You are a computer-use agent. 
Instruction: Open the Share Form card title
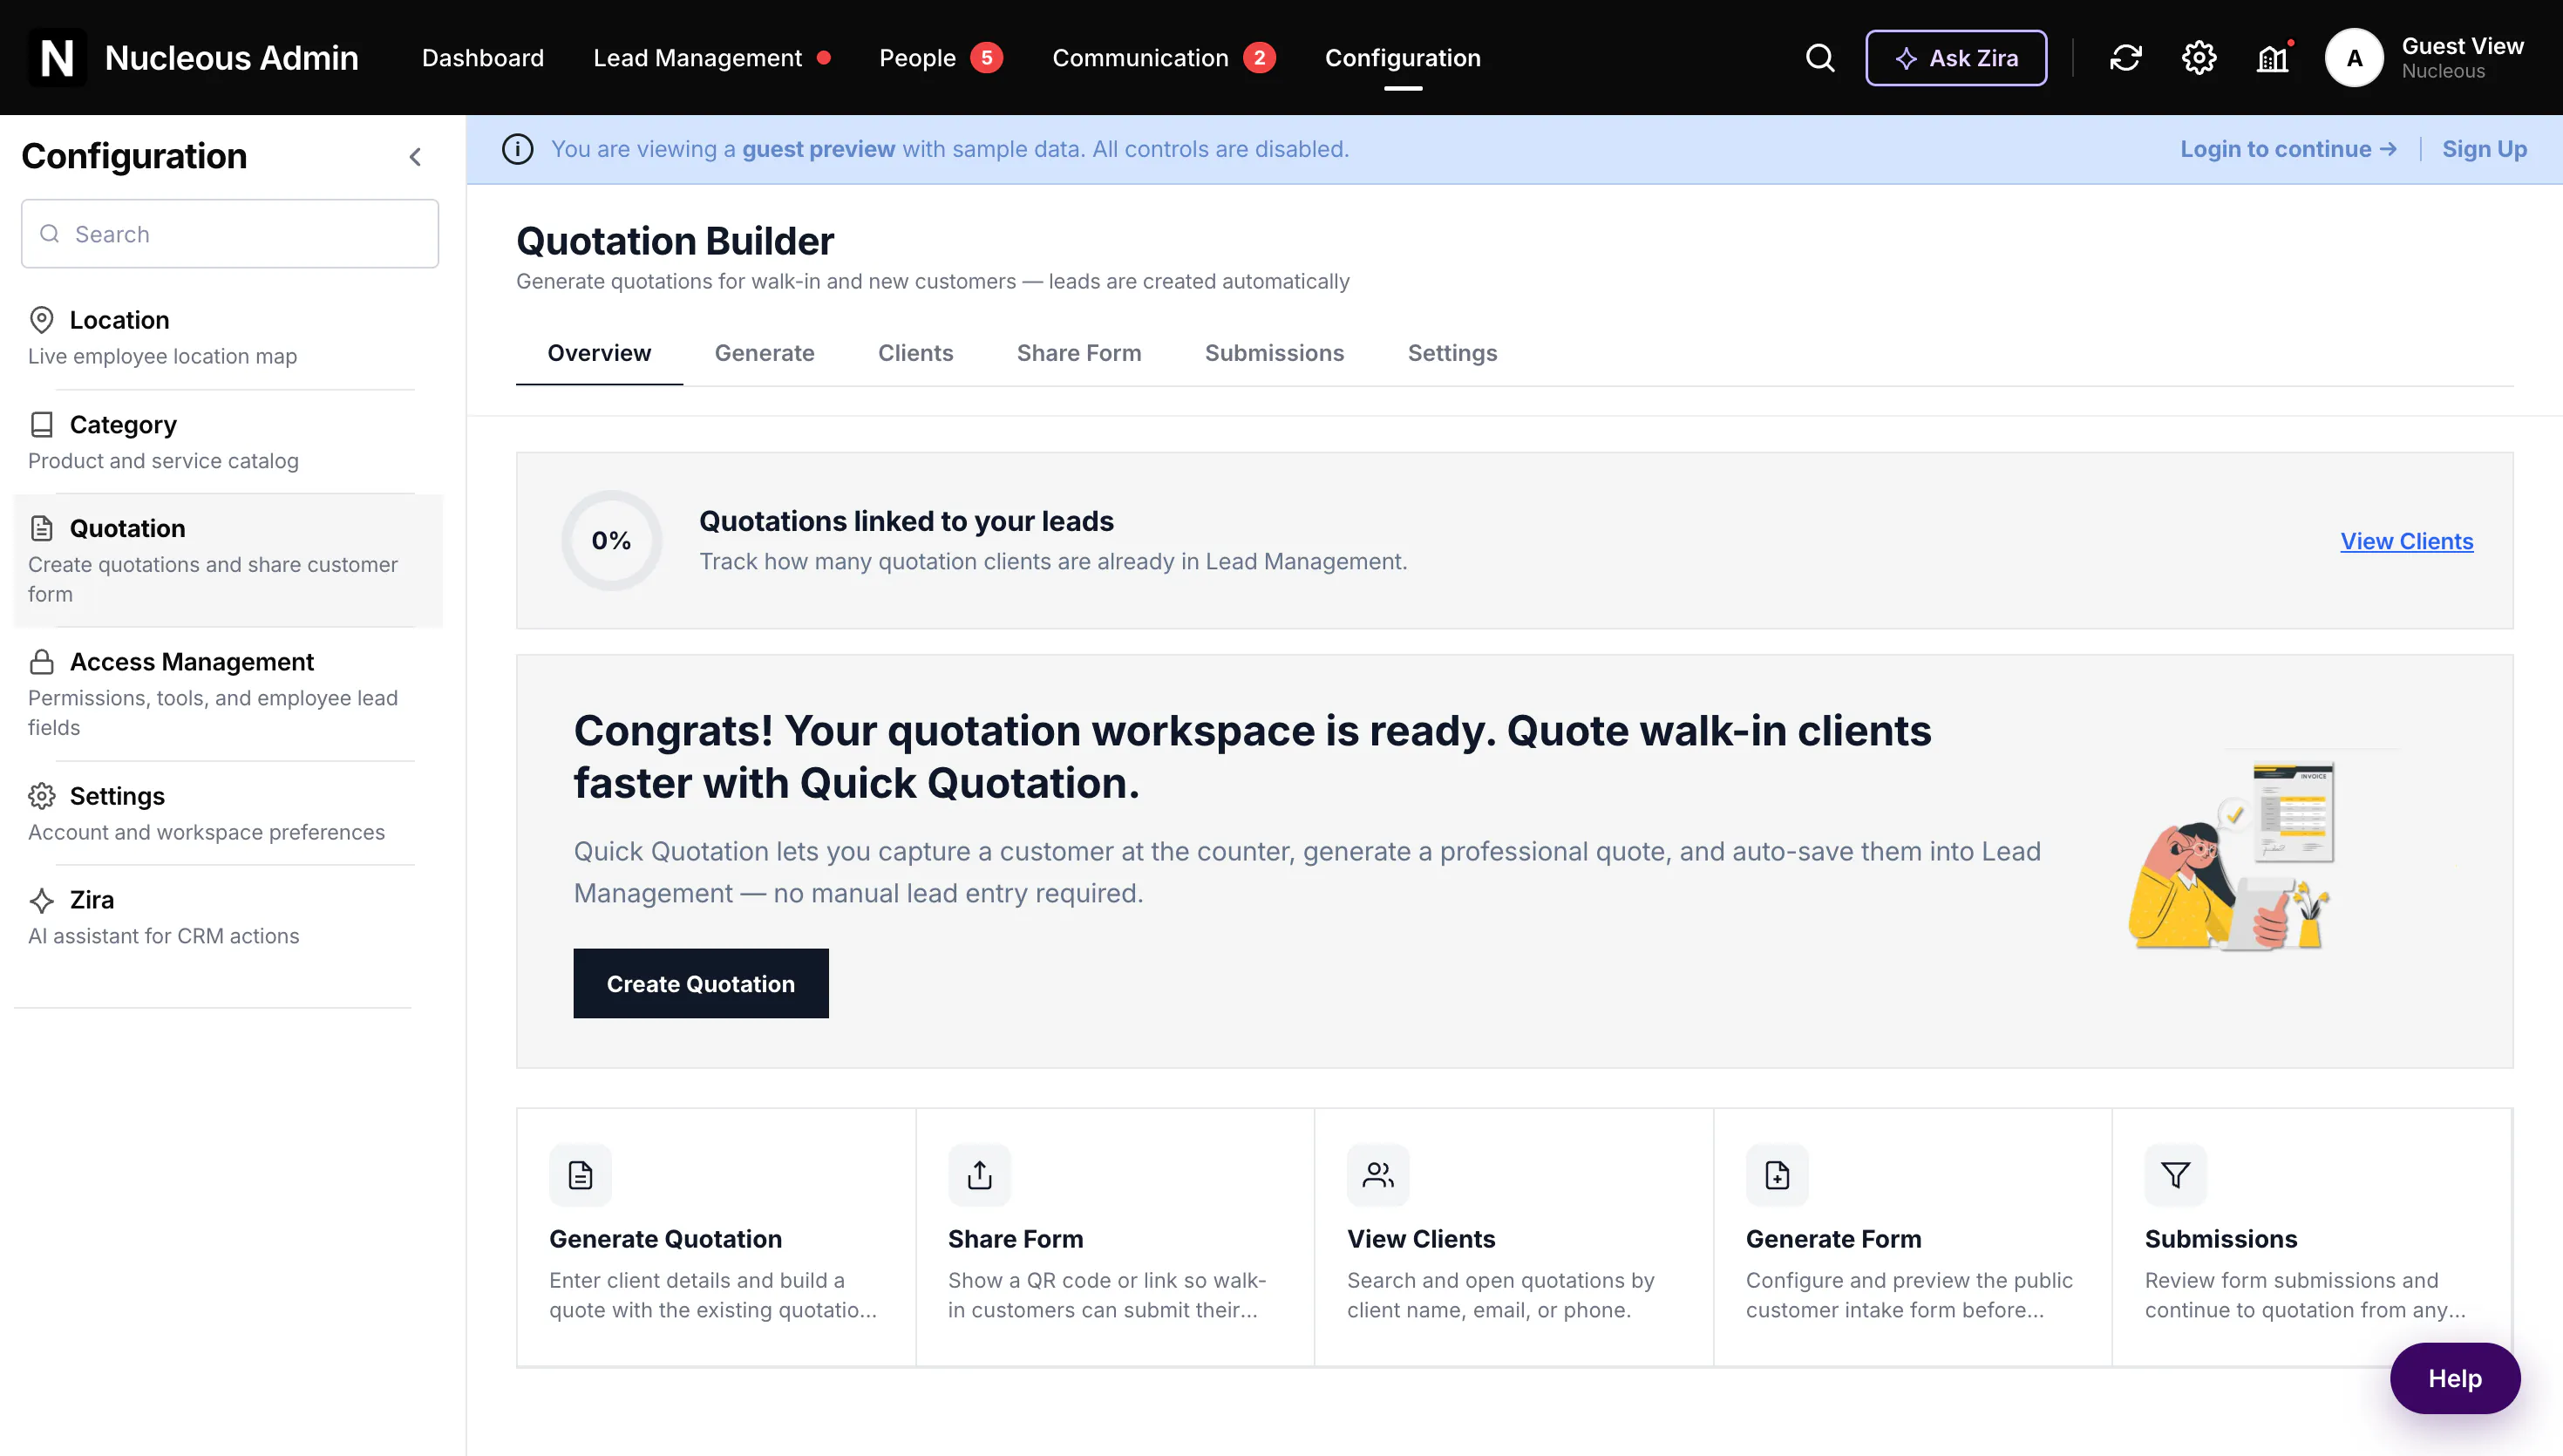click(1016, 1239)
